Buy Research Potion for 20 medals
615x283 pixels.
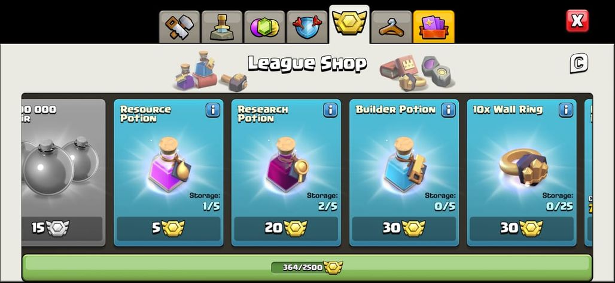pos(286,229)
